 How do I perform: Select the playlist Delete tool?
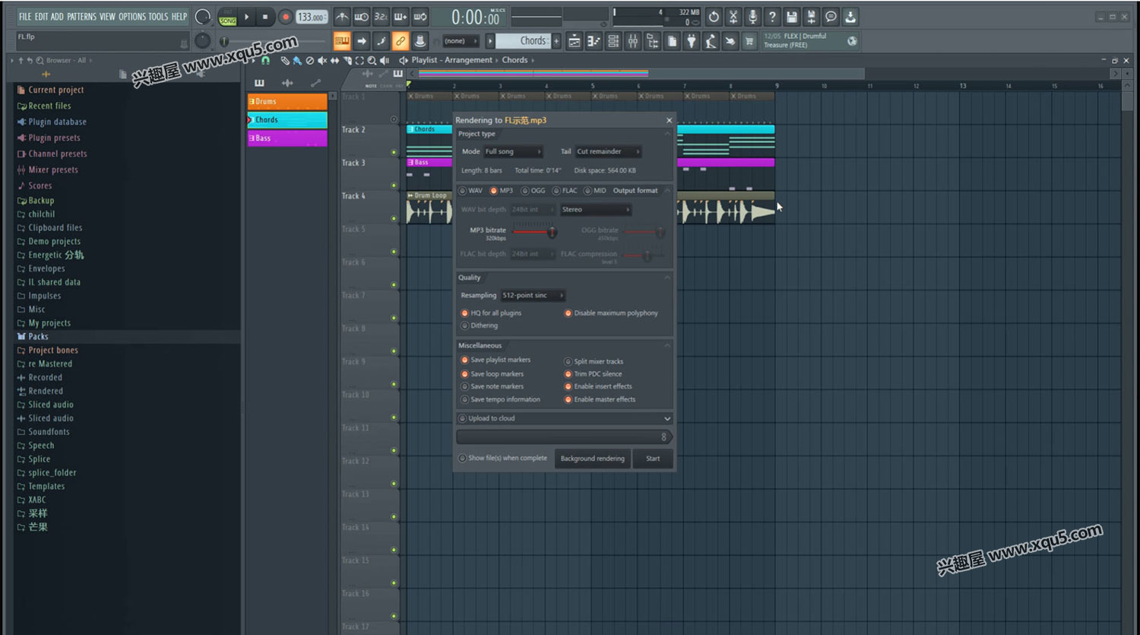[309, 60]
